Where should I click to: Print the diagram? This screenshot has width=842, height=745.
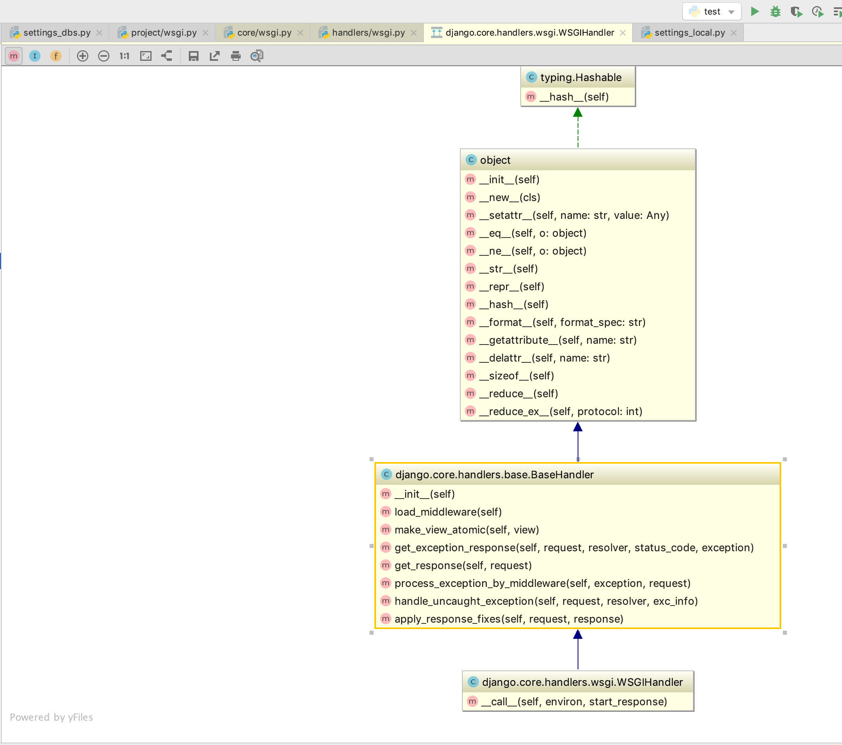pyautogui.click(x=236, y=56)
